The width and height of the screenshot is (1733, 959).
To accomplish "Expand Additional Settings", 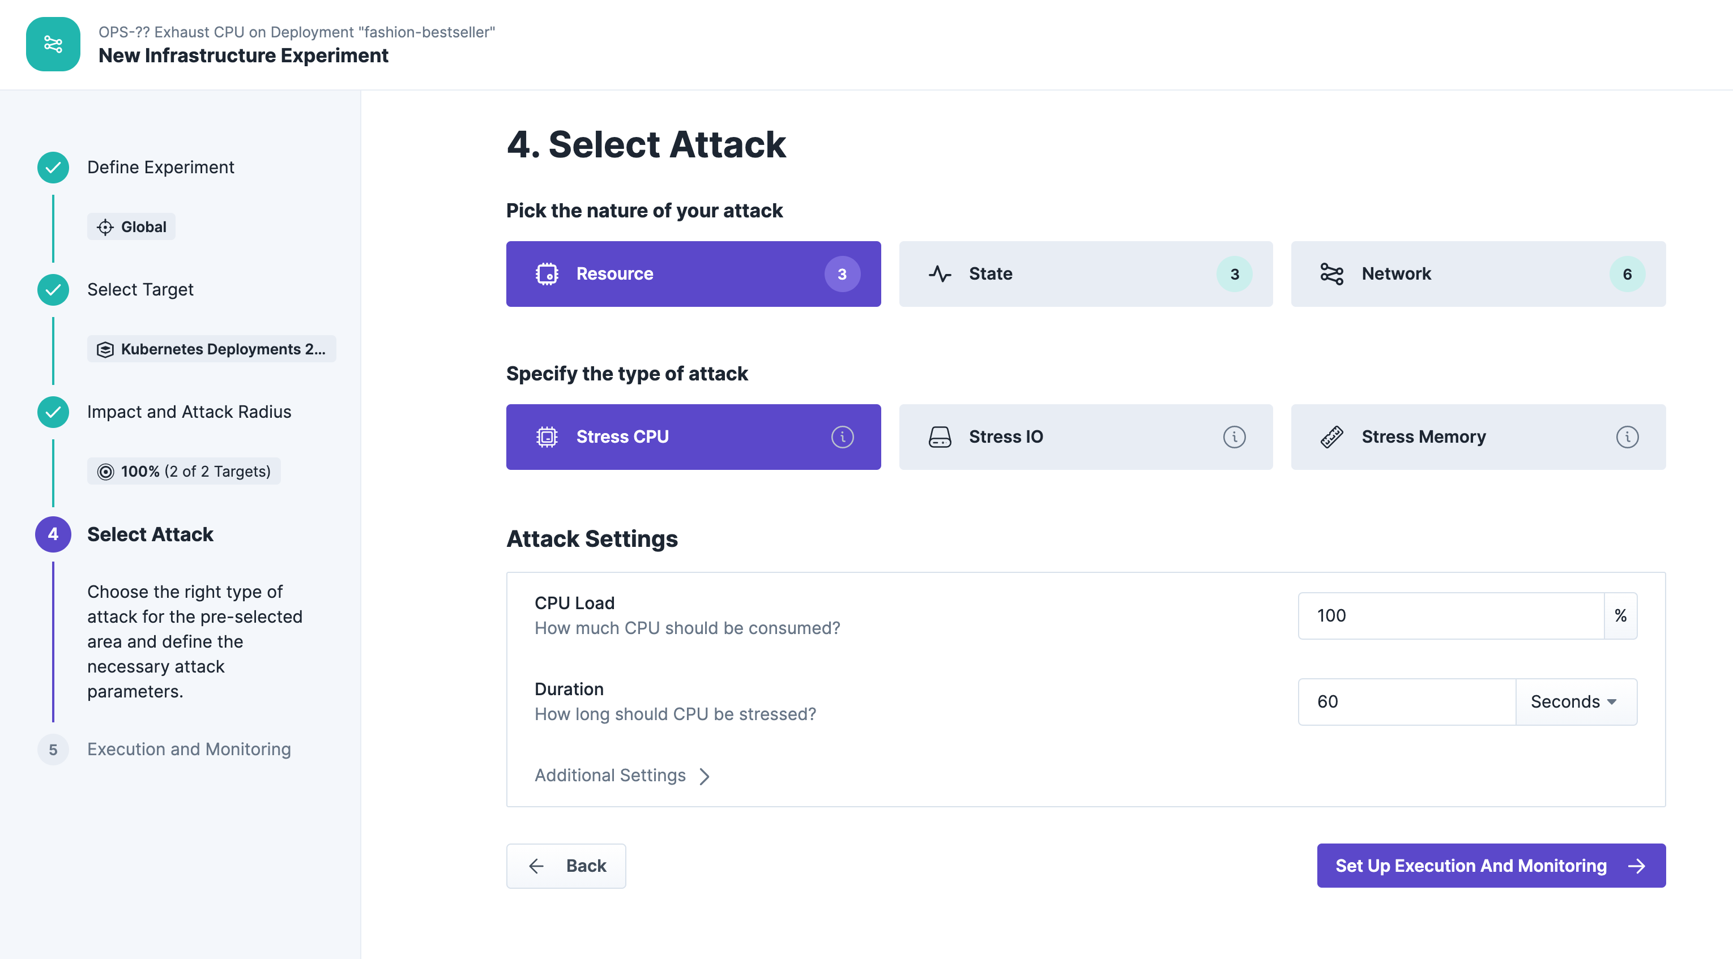I will click(622, 776).
